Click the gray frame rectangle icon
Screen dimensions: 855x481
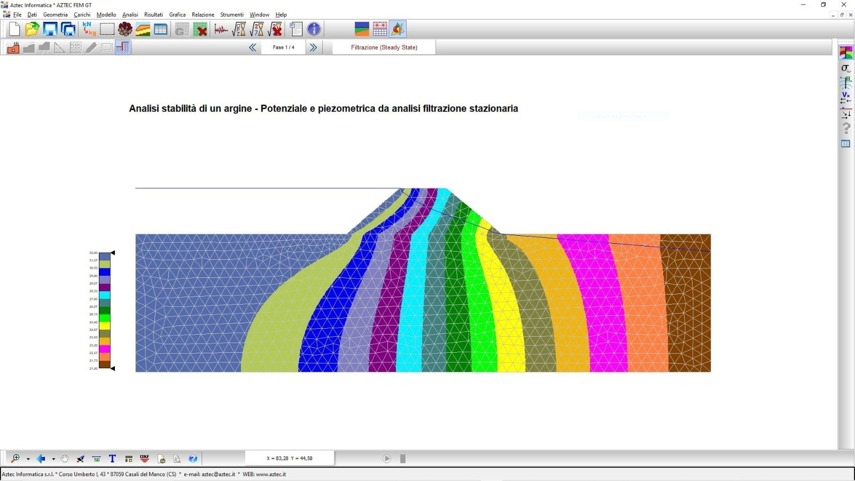pos(107,48)
